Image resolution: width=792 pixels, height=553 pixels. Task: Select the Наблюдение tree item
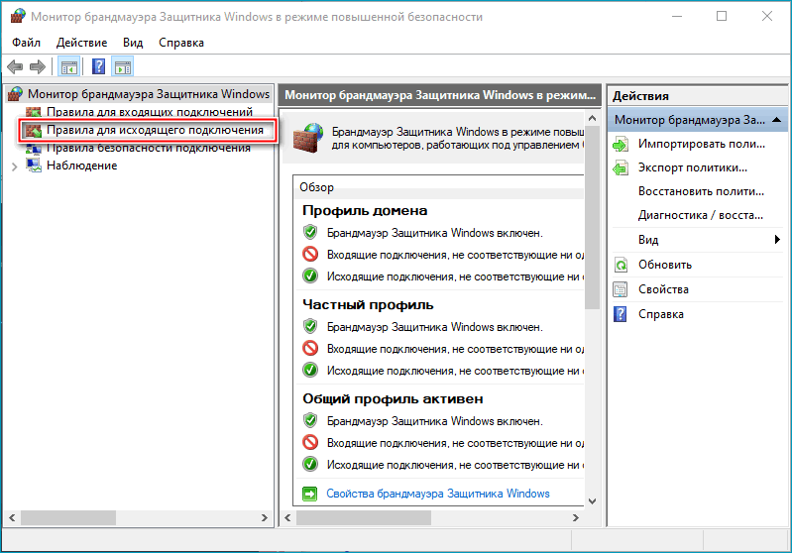(x=82, y=166)
